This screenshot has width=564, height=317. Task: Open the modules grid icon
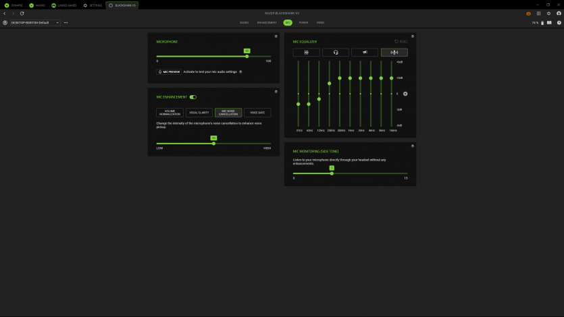538,13
